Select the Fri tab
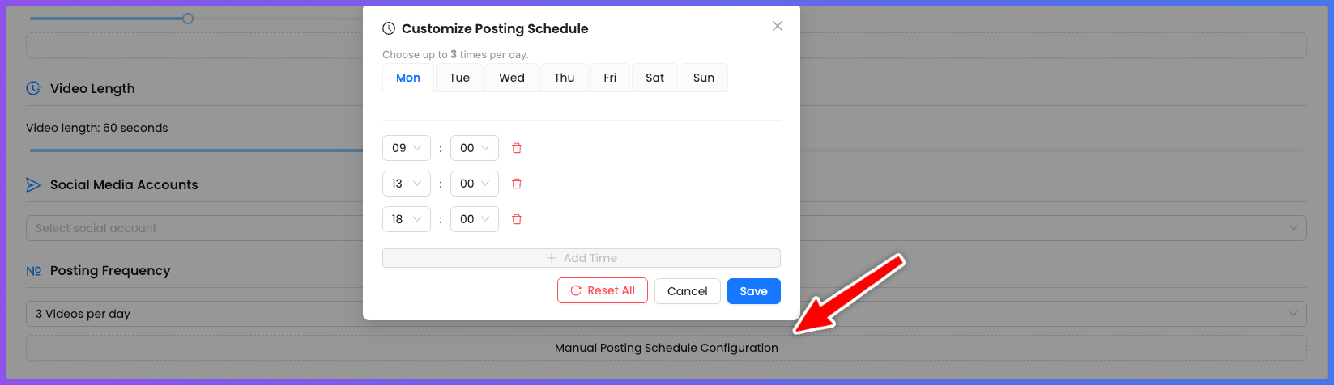Screen dimensions: 1334x385 click(x=610, y=78)
